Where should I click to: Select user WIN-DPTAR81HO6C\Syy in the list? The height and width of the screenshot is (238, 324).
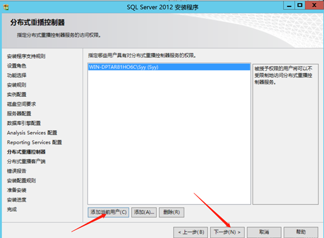169,67
